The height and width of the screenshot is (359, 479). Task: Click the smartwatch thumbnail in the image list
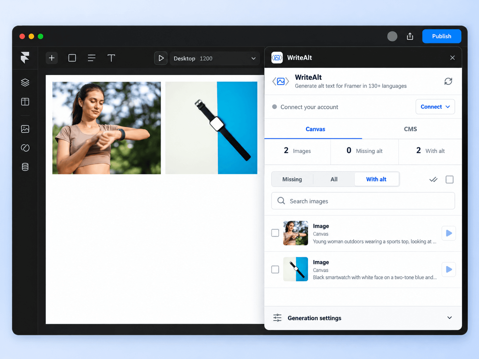296,269
